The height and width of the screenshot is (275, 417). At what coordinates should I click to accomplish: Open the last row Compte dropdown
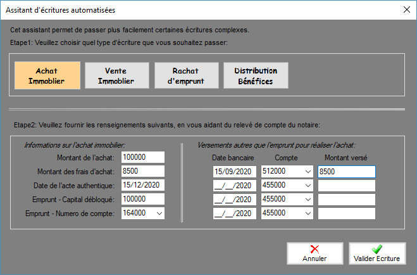click(307, 214)
